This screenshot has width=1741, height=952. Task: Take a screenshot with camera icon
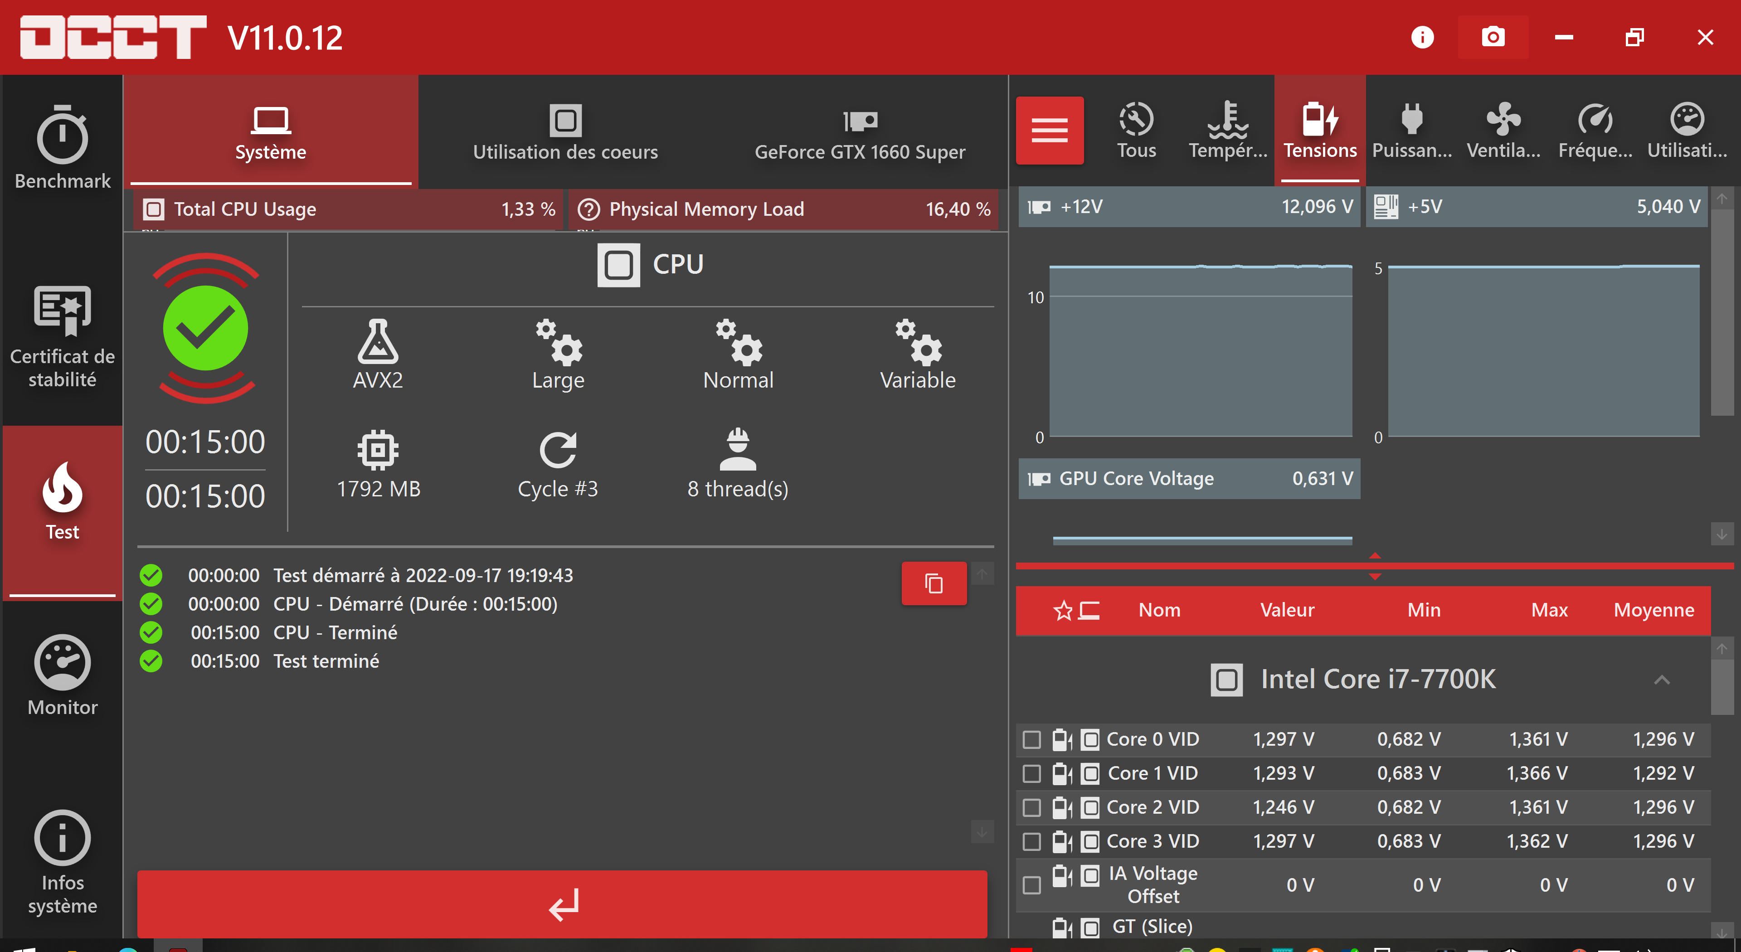[1492, 37]
